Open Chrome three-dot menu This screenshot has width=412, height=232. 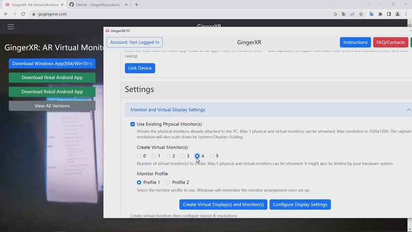point(406,14)
